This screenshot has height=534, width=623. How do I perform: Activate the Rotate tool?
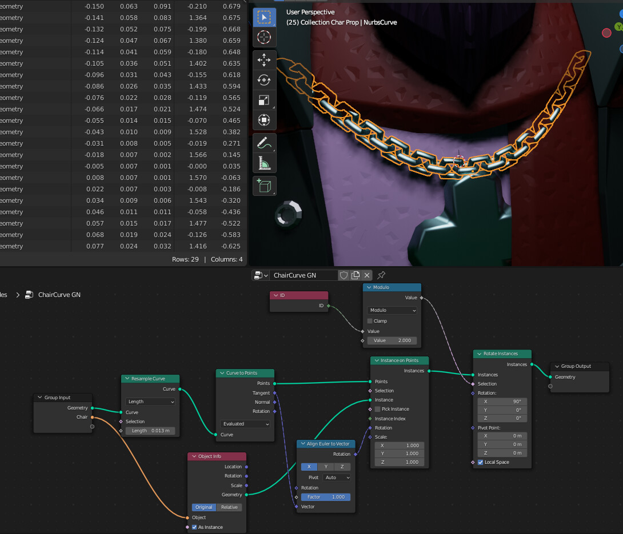264,80
